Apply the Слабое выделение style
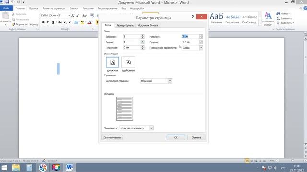Image resolution: width=307 pixels, height=172 pixels. coord(249,18)
